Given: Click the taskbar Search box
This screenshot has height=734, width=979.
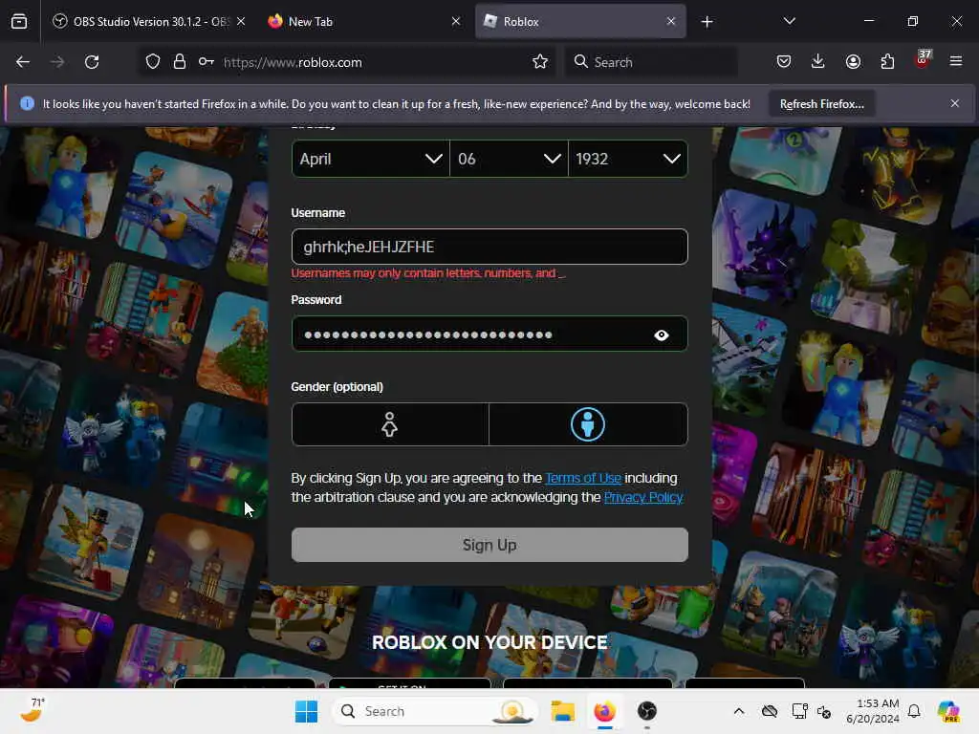Looking at the screenshot, I should pyautogui.click(x=435, y=711).
